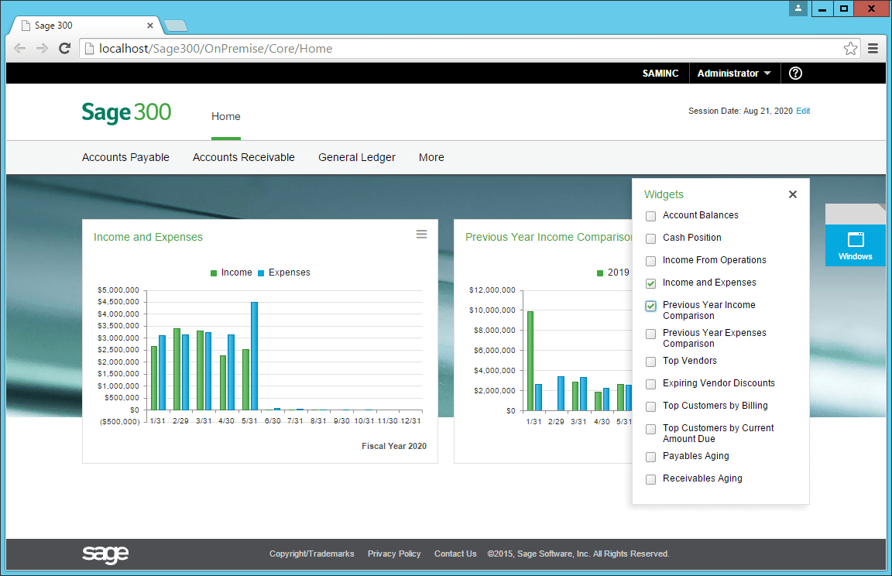Open the General Ledger menu

click(357, 157)
